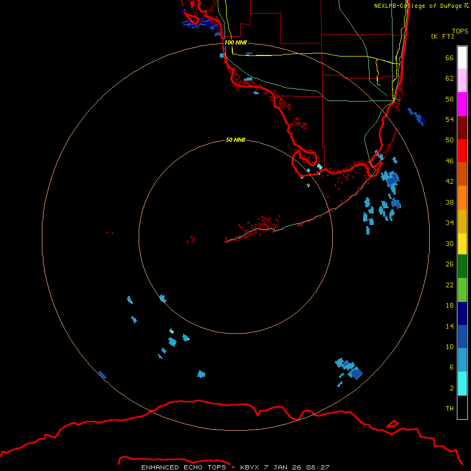The width and height of the screenshot is (471, 471).
Task: Click the "46" legend value
Action: 450,161
